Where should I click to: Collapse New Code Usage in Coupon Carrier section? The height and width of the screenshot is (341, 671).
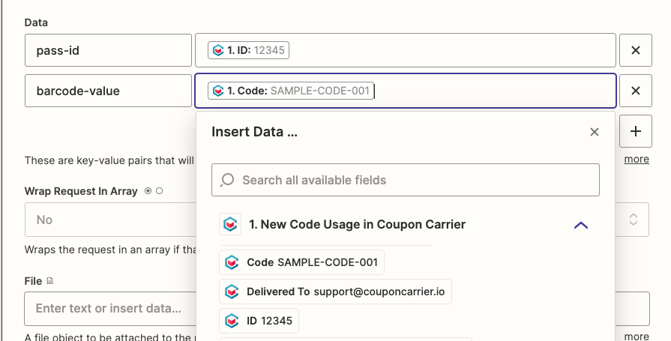pos(580,225)
